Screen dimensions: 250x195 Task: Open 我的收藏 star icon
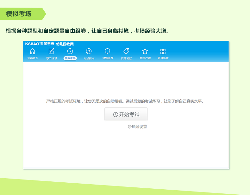(x=145, y=51)
